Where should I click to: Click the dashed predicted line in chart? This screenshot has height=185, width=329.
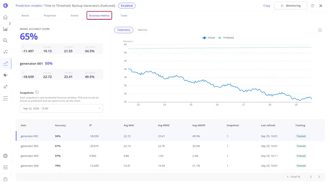[220, 48]
